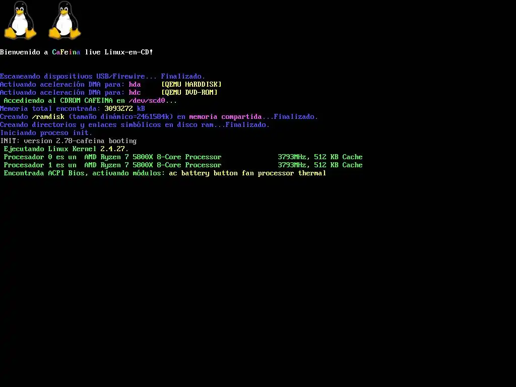Image resolution: width=516 pixels, height=387 pixels.
Task: Click the '[QEMU DVD-ROM]' text
Action: click(189, 93)
